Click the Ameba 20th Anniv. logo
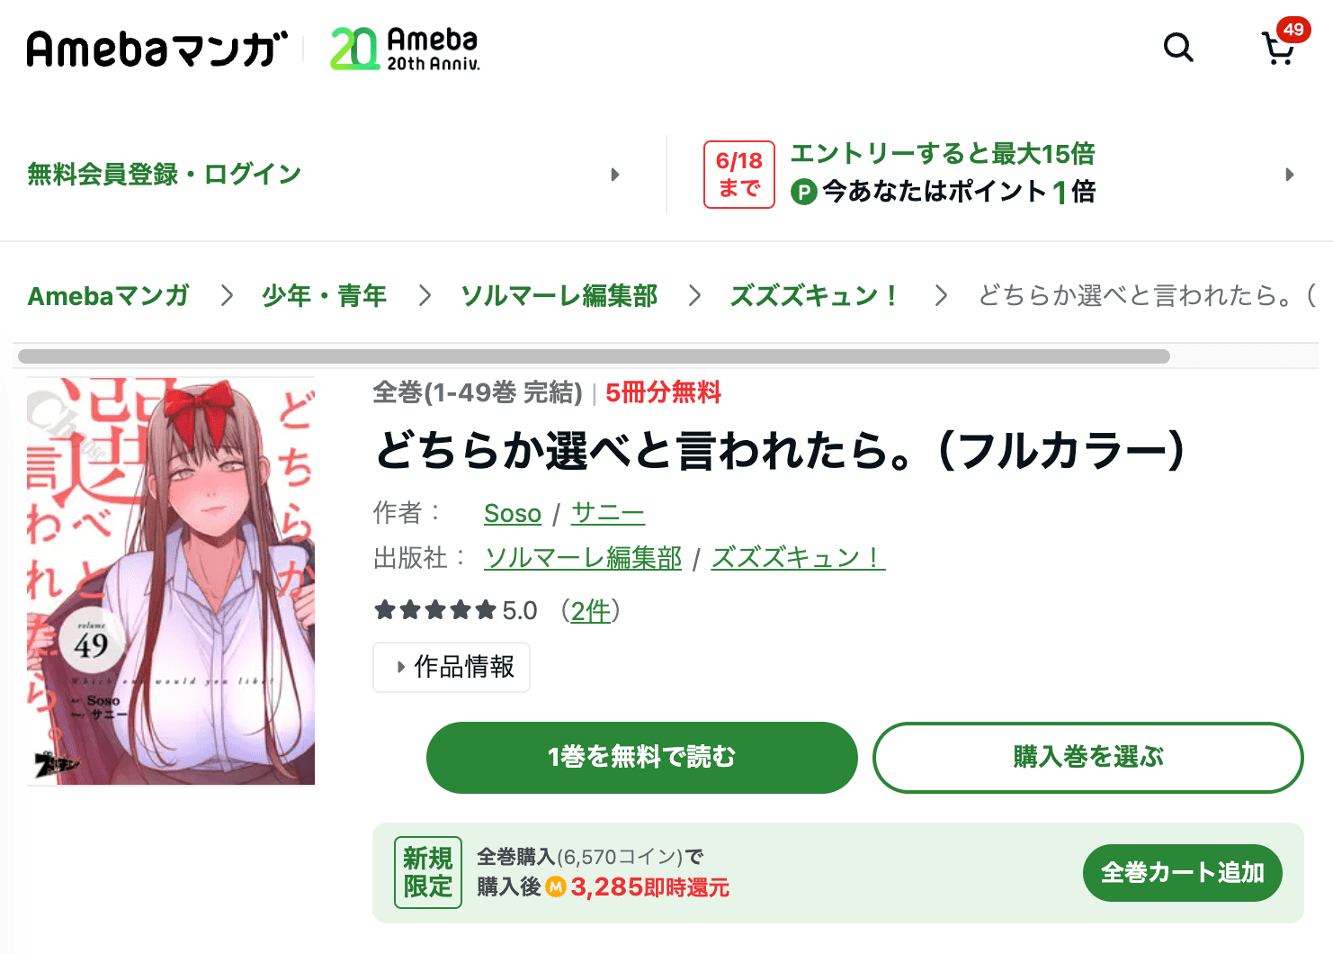This screenshot has height=954, width=1333. [405, 49]
